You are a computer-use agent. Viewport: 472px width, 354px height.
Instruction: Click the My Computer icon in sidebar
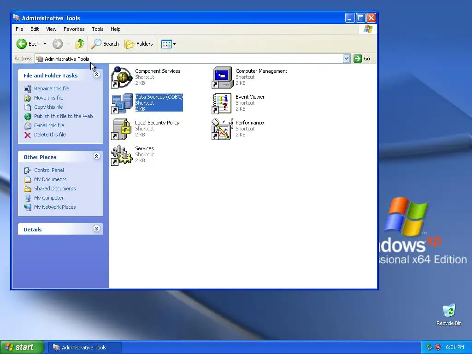tap(27, 198)
